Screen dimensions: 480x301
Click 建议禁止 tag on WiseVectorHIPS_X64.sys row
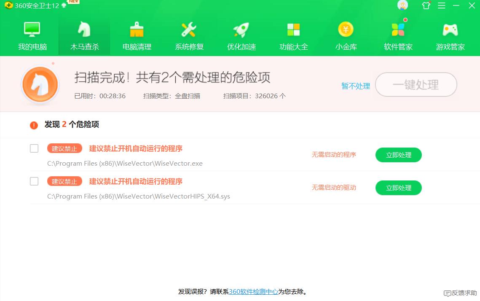coord(64,181)
